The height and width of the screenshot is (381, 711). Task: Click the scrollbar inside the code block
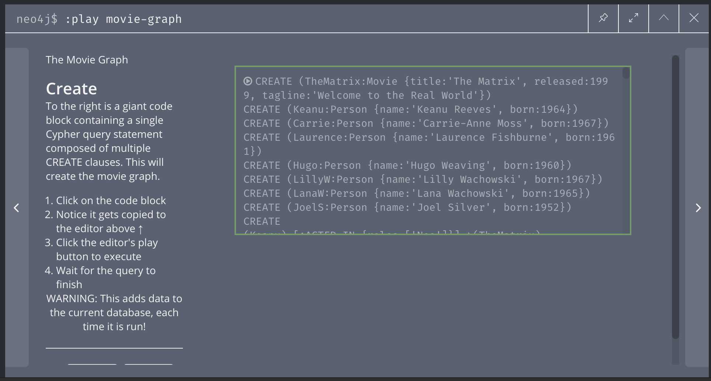click(x=626, y=73)
